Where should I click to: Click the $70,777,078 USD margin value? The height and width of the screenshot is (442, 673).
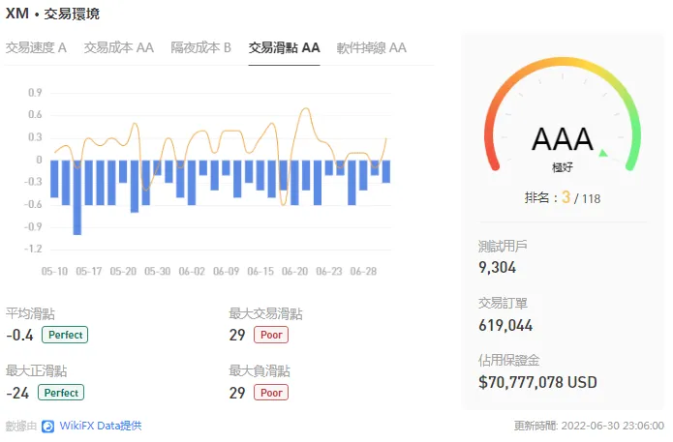pos(537,382)
